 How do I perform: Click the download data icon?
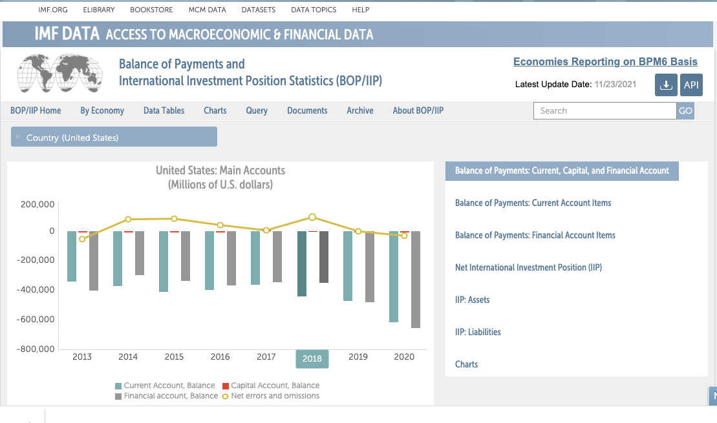666,85
